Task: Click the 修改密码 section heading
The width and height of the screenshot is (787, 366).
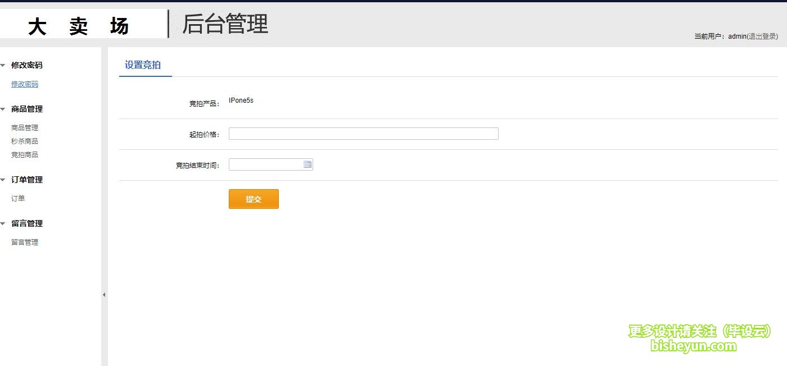Action: pos(27,65)
